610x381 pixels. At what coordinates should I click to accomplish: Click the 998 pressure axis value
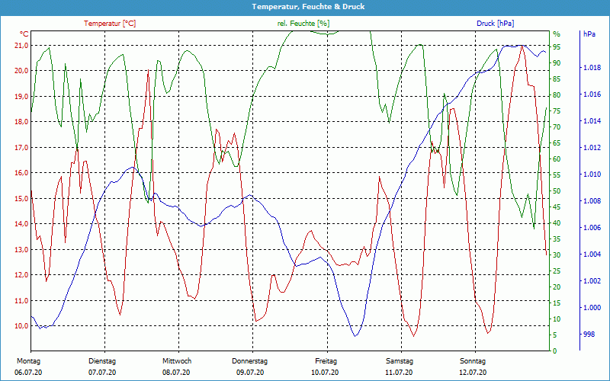point(589,335)
